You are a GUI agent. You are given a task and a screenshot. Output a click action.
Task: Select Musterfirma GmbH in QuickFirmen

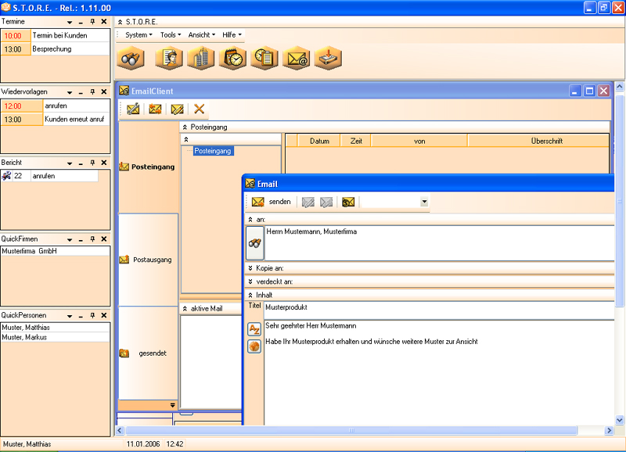coord(56,251)
